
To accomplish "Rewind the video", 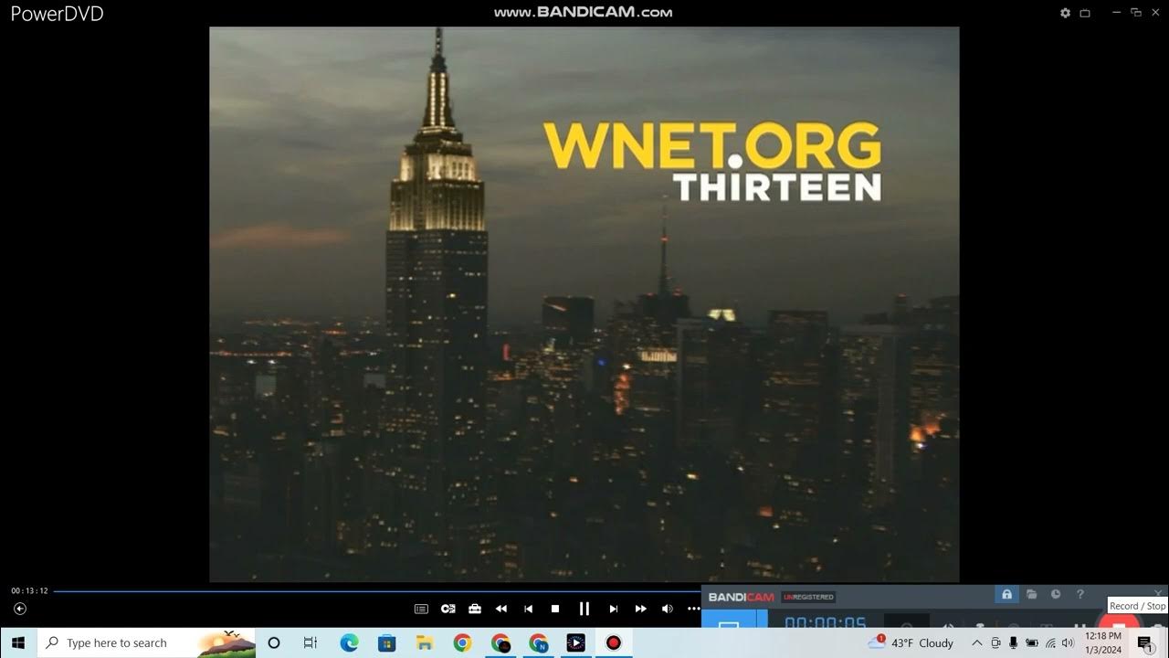I will click(501, 609).
